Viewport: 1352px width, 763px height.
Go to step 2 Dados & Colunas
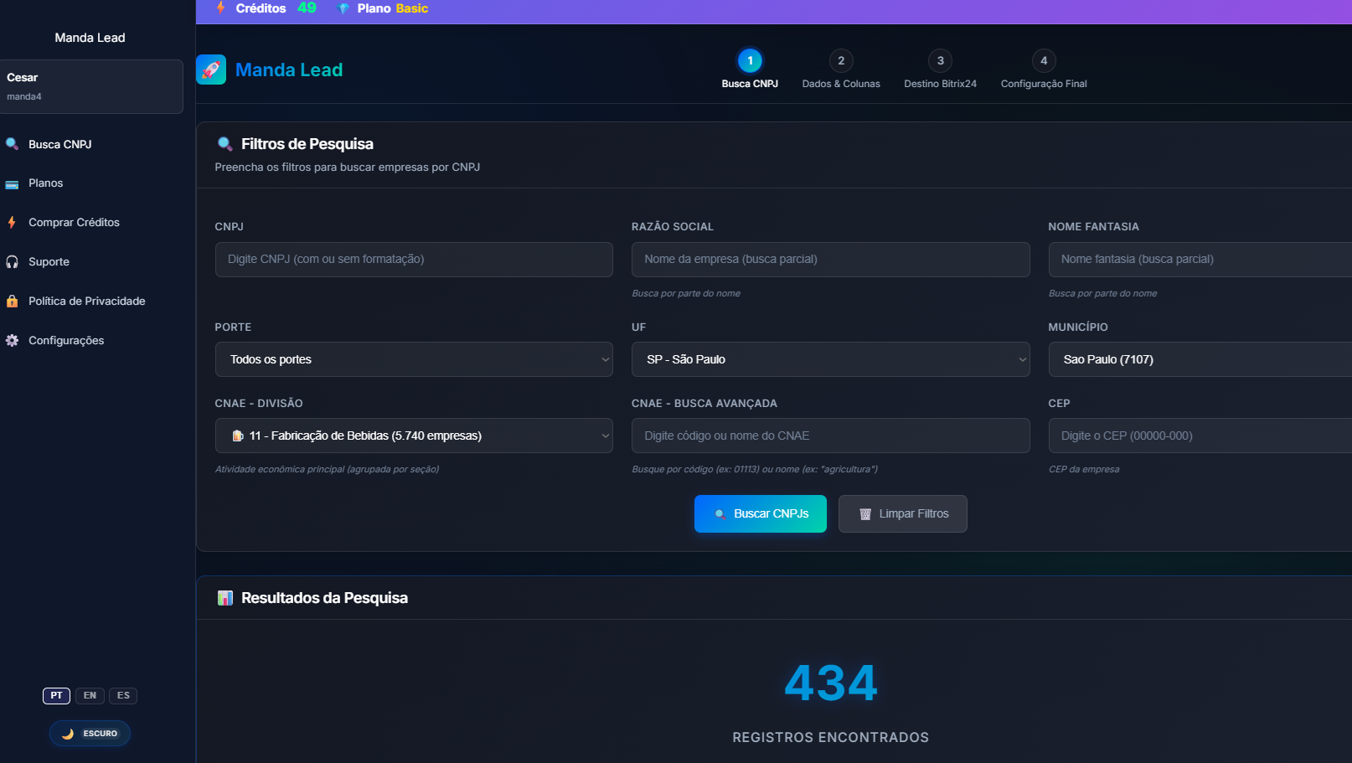point(841,61)
